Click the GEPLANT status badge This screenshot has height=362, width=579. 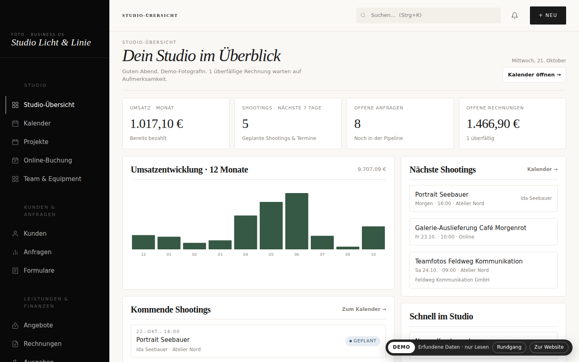click(363, 341)
